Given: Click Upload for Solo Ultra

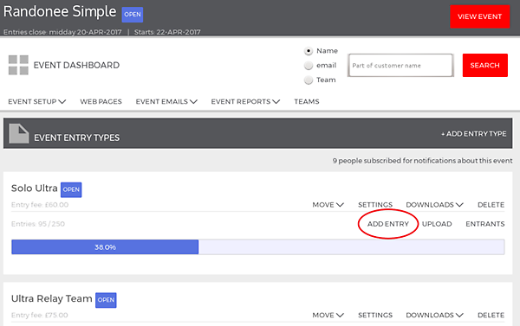Looking at the screenshot, I should [x=437, y=224].
